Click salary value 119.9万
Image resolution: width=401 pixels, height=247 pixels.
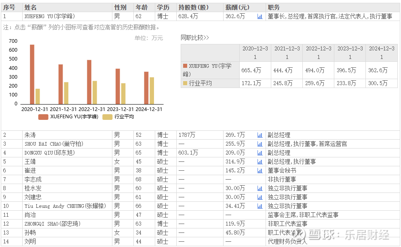[x=235, y=224]
